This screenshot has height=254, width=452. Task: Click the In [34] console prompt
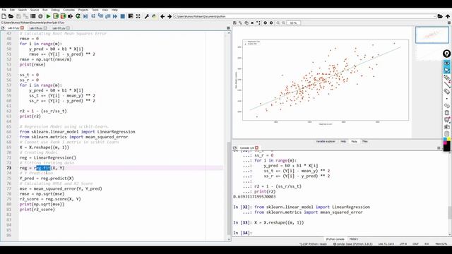click(242, 233)
